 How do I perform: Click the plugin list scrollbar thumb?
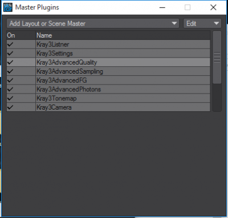tap(217, 57)
